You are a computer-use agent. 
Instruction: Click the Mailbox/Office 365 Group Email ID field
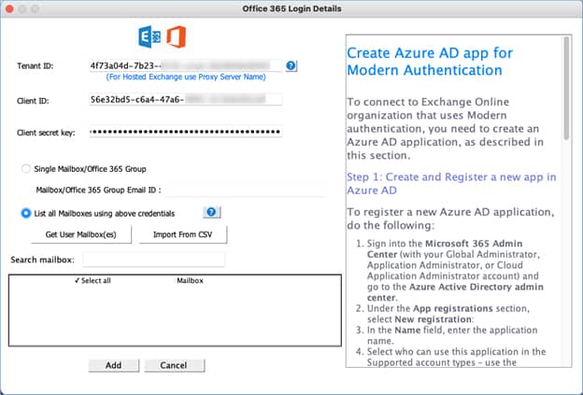tap(245, 190)
